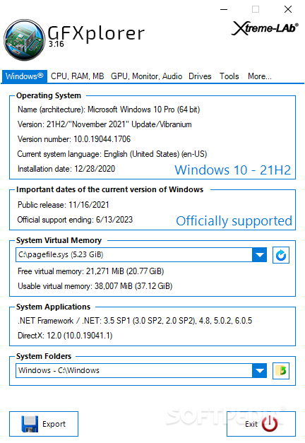Click the DirectX 12.0 line
305x443 pixels.
[x=65, y=336]
